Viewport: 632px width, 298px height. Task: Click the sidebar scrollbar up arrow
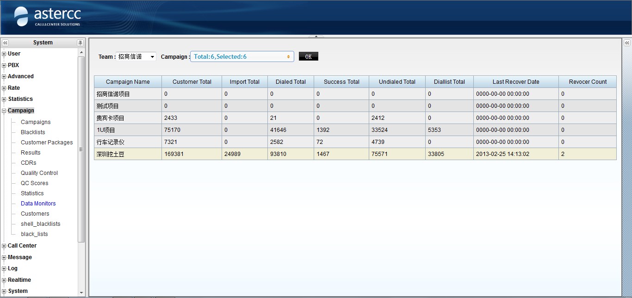[x=81, y=51]
